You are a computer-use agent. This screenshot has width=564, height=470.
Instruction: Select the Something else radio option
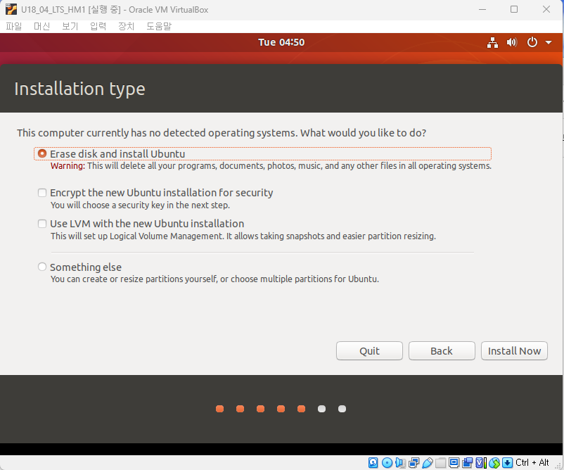(42, 267)
